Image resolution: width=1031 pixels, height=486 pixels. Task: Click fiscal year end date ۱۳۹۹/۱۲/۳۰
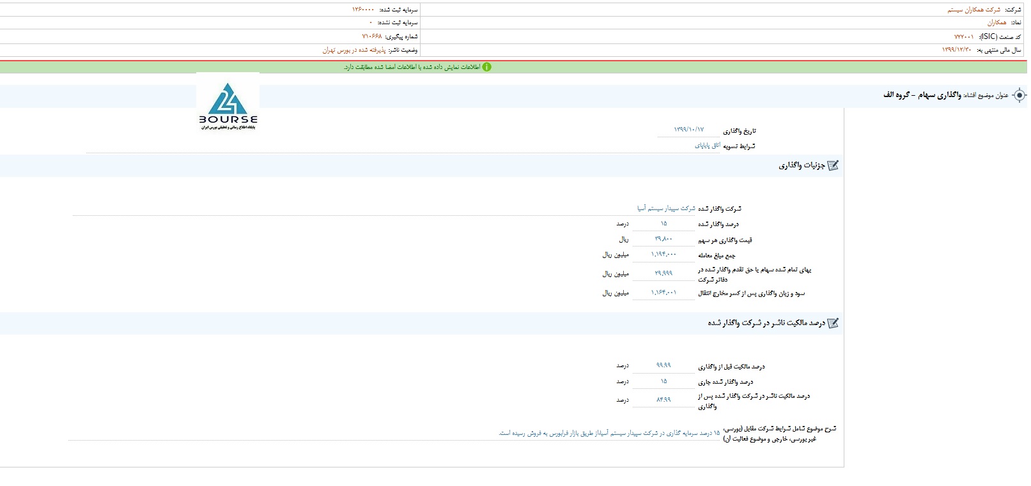[957, 50]
